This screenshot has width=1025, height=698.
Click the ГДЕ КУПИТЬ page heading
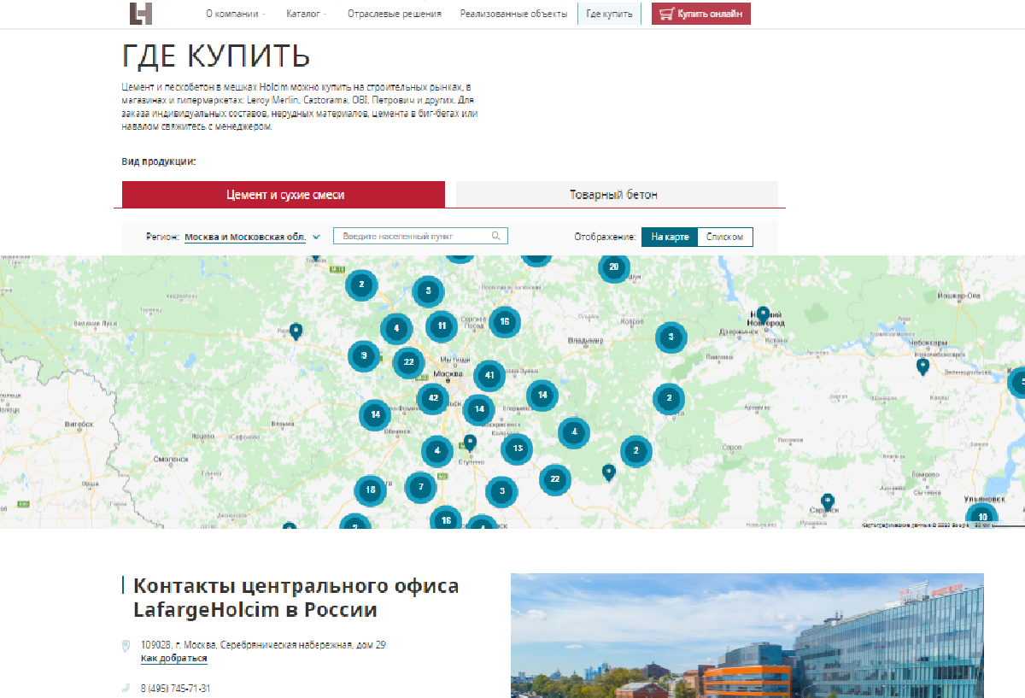(216, 56)
